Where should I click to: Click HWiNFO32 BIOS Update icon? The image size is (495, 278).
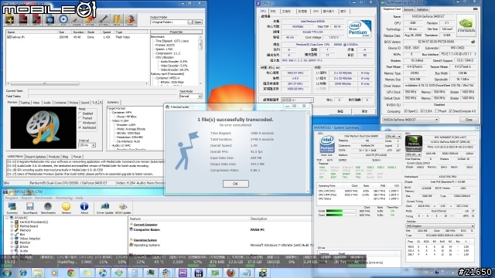click(123, 208)
